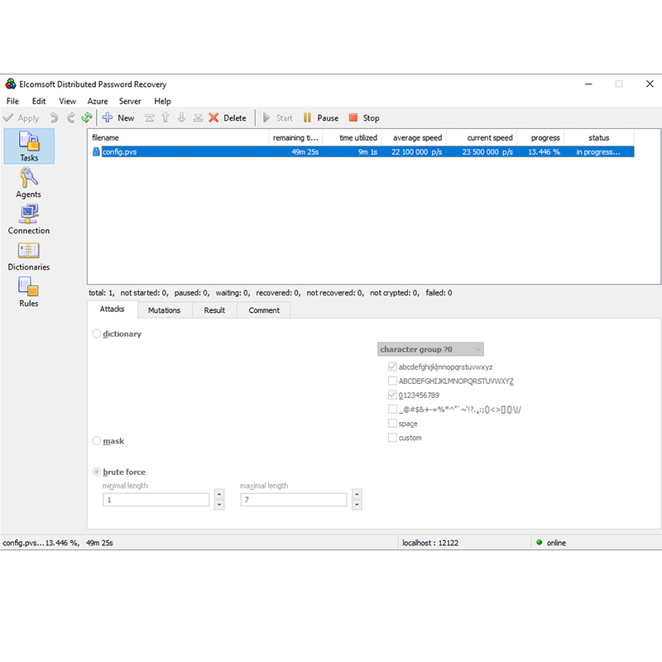The height and width of the screenshot is (662, 662).
Task: Select the dictionary attack radio button
Action: coord(97,333)
